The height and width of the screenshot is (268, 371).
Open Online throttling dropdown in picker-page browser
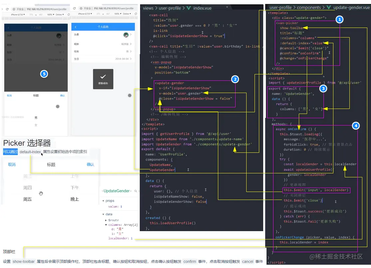tap(60, 14)
